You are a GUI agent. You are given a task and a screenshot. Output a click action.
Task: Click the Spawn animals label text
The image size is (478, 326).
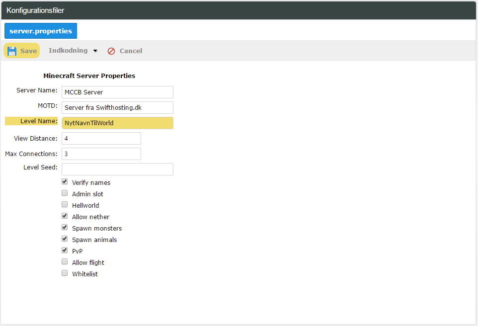[94, 240]
